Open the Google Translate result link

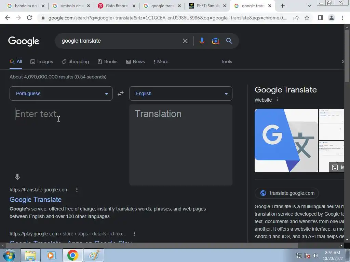(36, 199)
